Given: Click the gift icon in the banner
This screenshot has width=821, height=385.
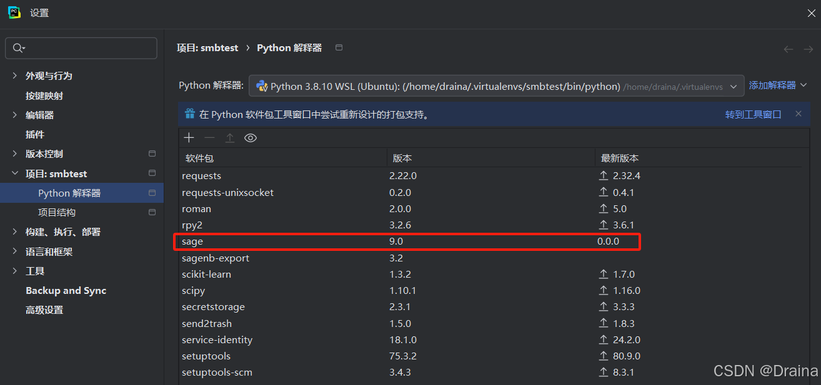Looking at the screenshot, I should [x=190, y=114].
